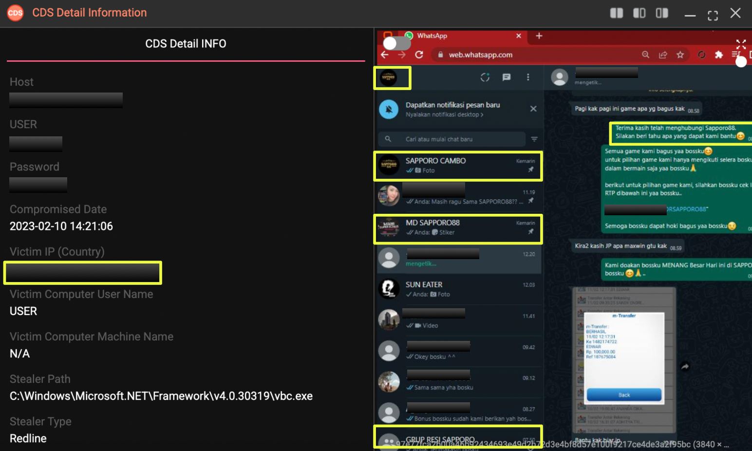Bookmark the page with the star icon
The height and width of the screenshot is (451, 752).
tap(680, 55)
